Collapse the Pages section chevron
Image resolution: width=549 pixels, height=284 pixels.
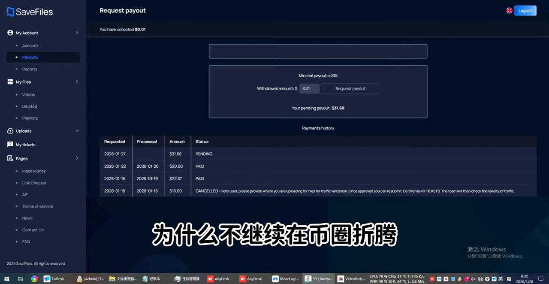(77, 158)
